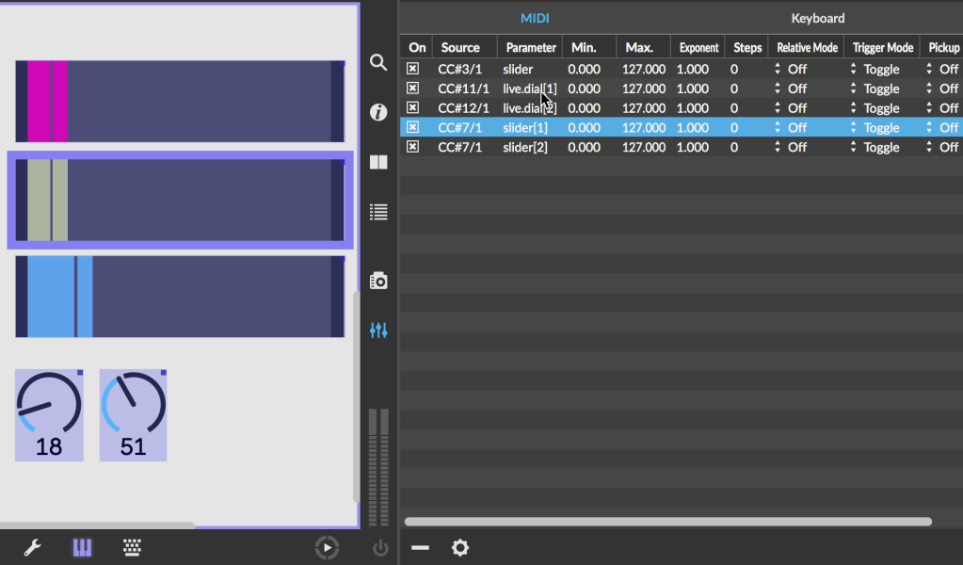
Task: Click the minus button to remove mapping
Action: point(420,547)
